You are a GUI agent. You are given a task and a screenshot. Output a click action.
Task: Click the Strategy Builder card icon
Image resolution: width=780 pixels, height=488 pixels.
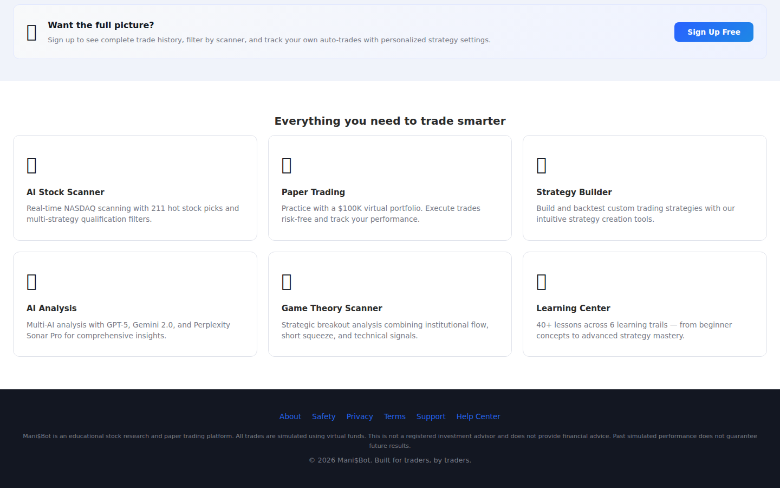click(x=541, y=165)
